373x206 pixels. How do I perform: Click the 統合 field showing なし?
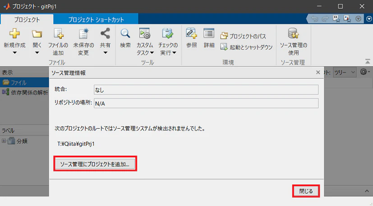(x=206, y=90)
